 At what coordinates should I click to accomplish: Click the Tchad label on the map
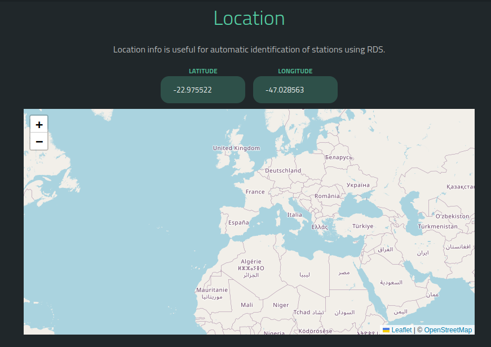(x=302, y=313)
